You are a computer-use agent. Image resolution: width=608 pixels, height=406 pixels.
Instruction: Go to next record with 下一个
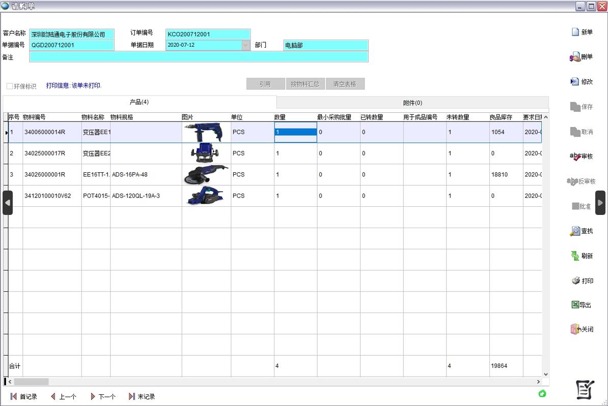click(103, 396)
